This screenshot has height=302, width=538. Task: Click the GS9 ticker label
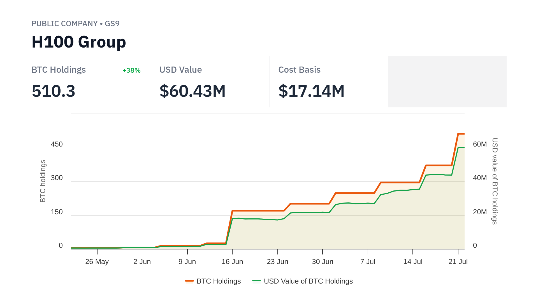click(112, 24)
